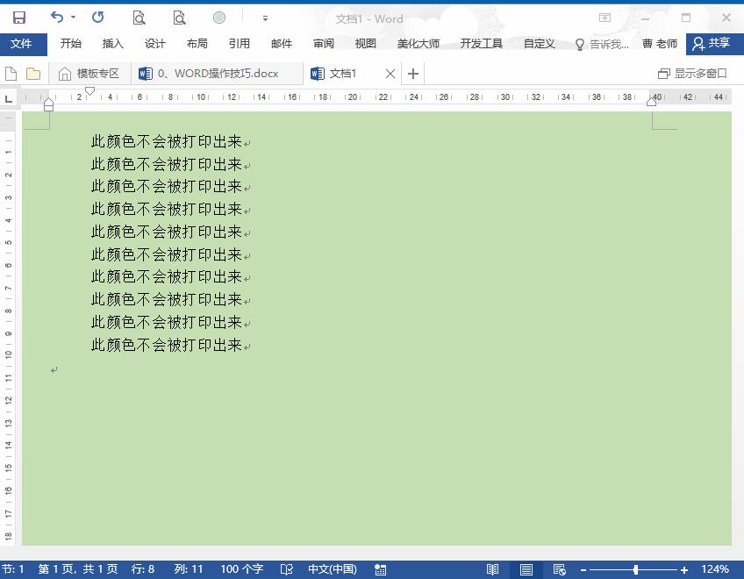Select Web Layout view in status bar

[x=559, y=568]
